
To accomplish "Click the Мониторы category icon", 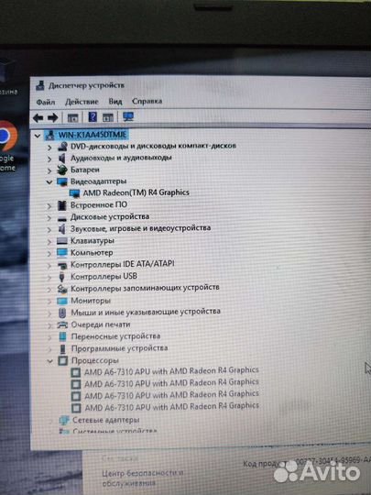I will tap(62, 301).
